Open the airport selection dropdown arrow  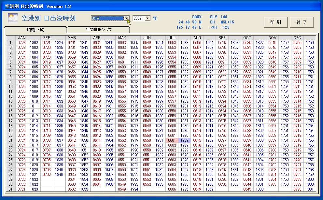click(126, 18)
